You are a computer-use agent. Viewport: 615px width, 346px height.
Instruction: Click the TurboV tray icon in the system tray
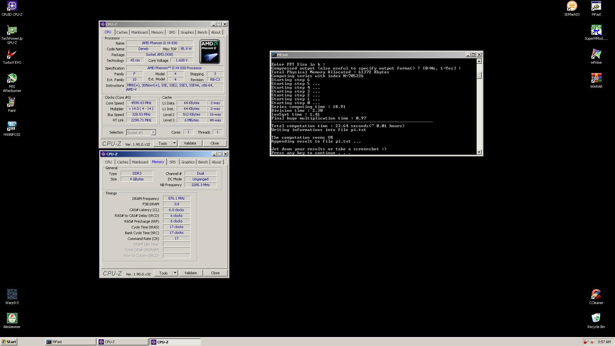click(586, 342)
